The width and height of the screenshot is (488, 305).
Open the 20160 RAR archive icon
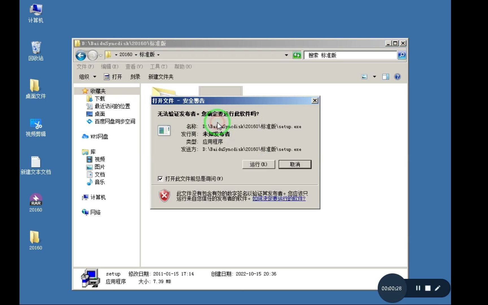(x=36, y=203)
